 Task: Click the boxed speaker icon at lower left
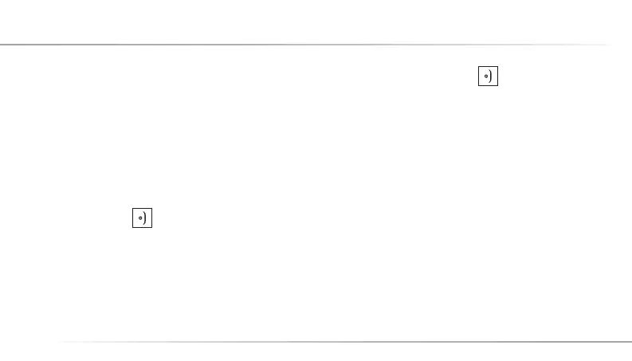[142, 218]
